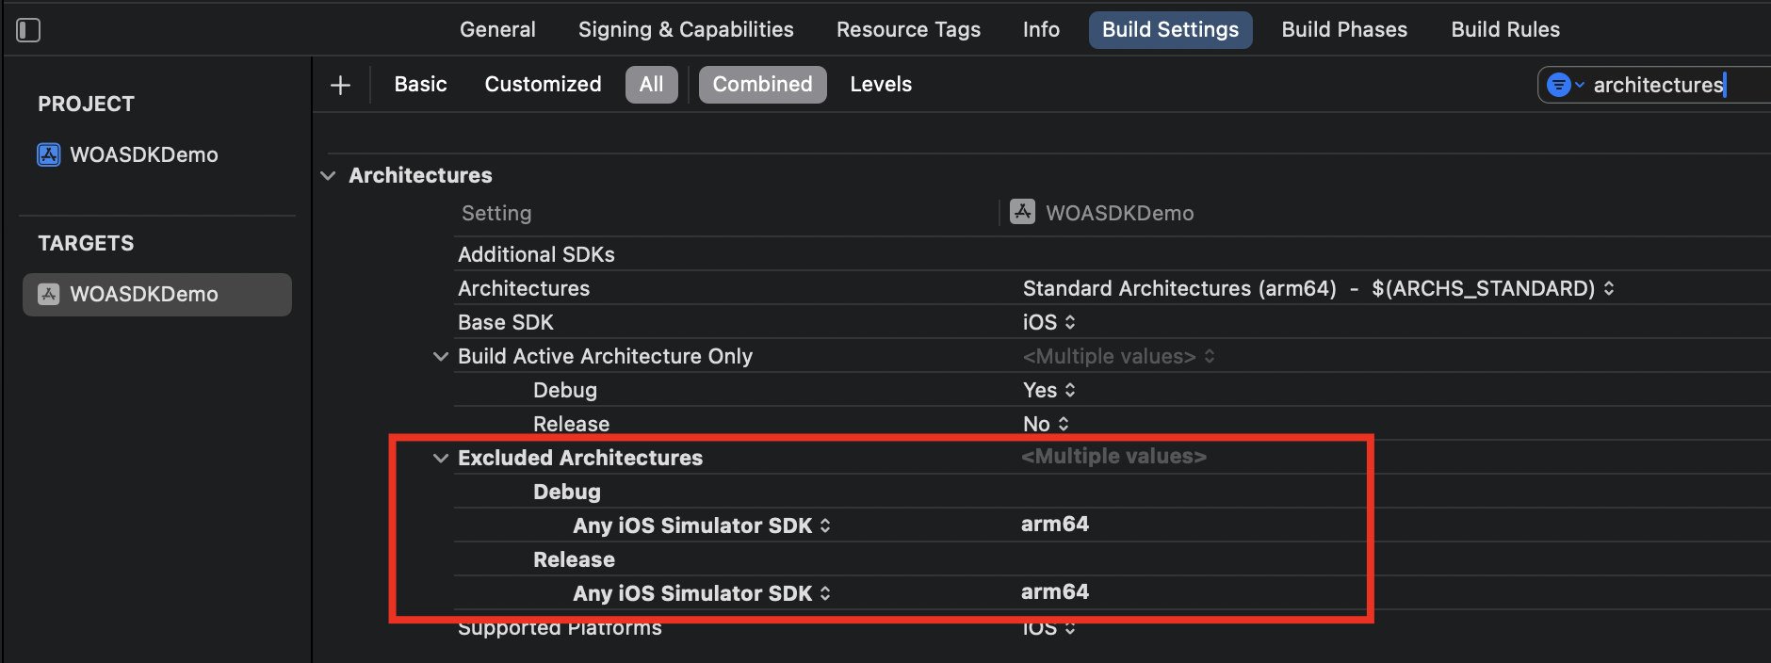This screenshot has width=1771, height=663.
Task: Click WOASDKDemo column header icon
Action: (1022, 212)
